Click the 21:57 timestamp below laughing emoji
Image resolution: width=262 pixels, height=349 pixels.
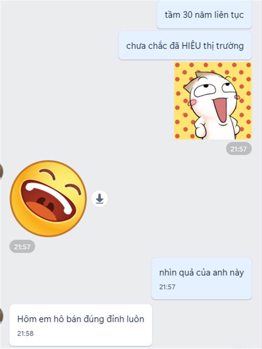tap(22, 246)
